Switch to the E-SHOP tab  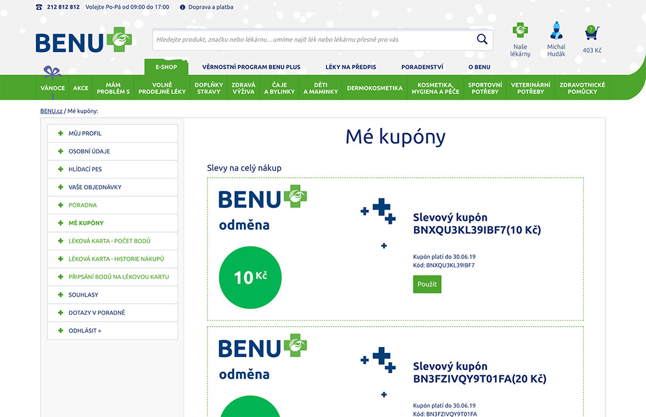[x=166, y=67]
